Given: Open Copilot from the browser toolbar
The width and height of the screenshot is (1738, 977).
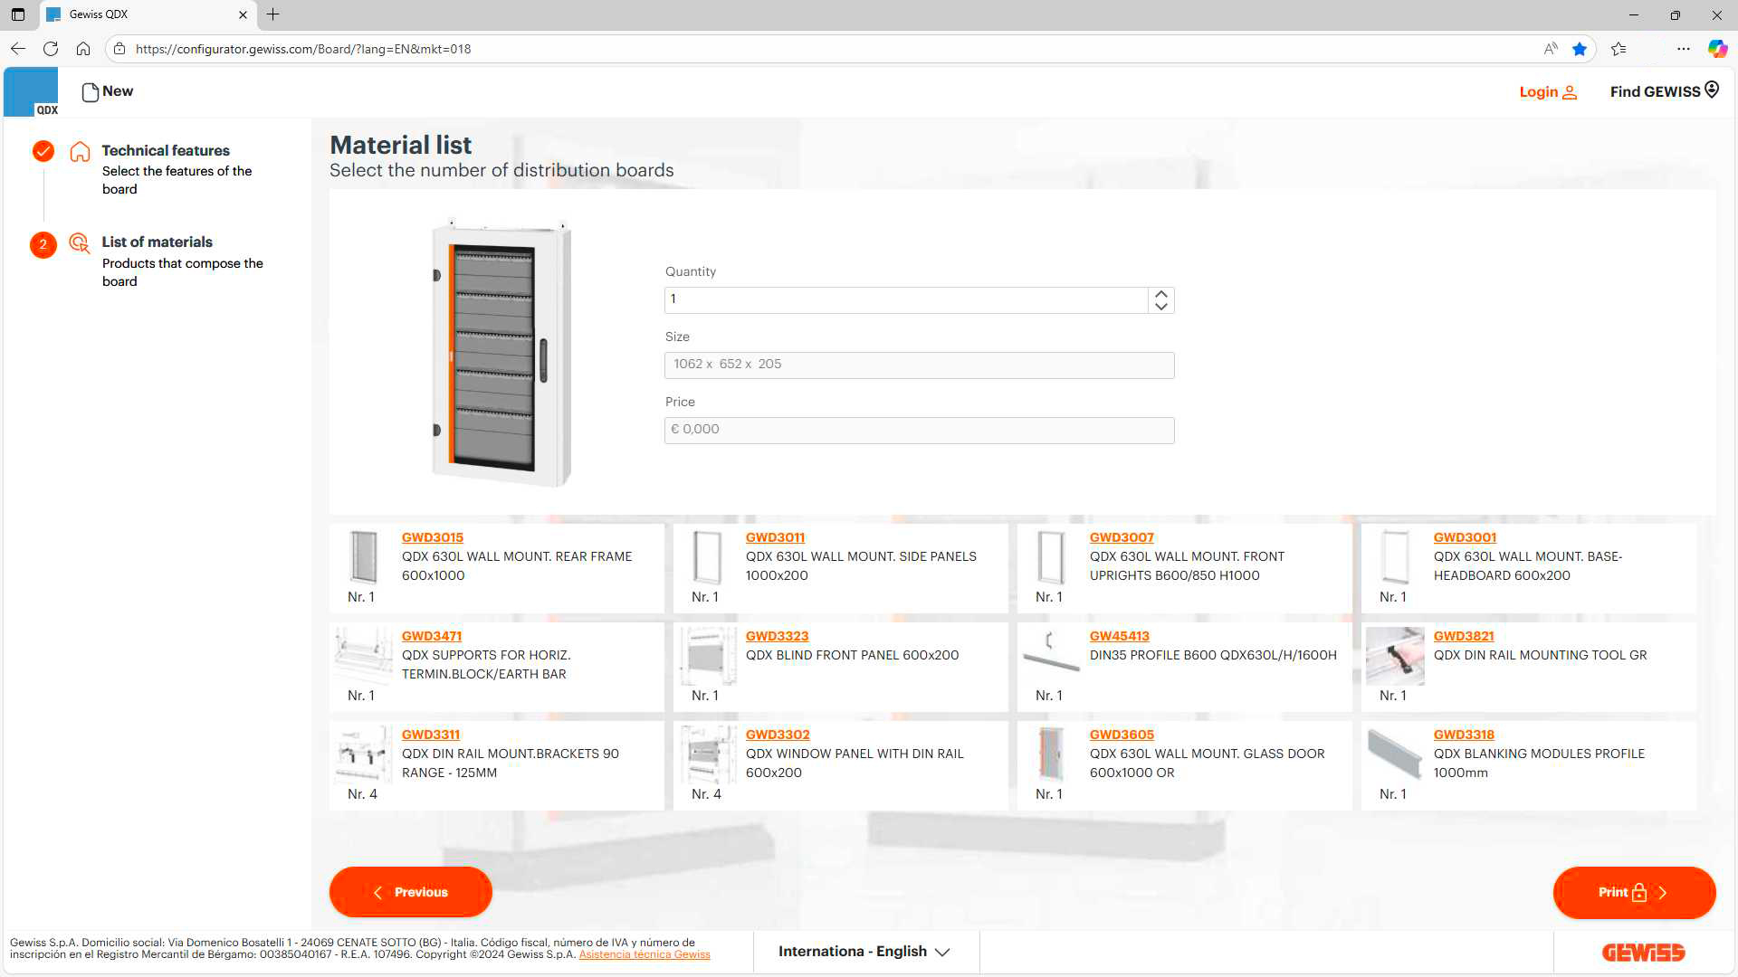Looking at the screenshot, I should [x=1716, y=49].
